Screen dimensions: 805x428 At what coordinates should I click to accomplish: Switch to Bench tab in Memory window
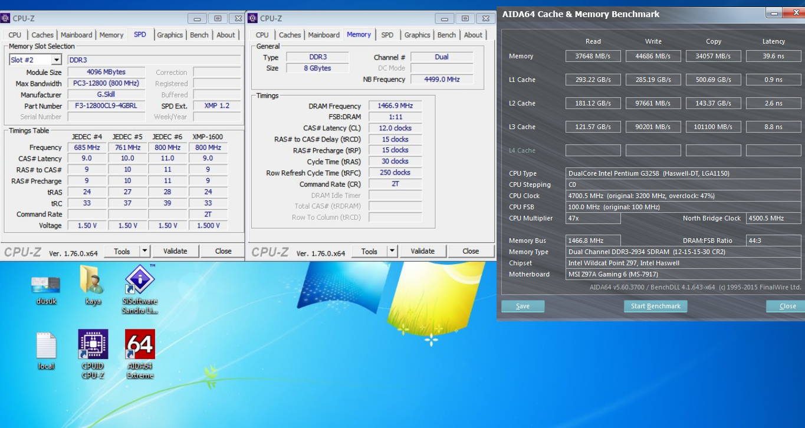coord(446,35)
